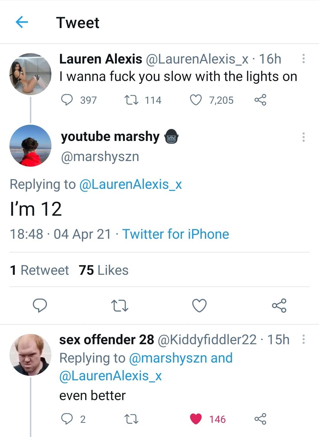319x437 pixels.
Task: Reply to Lauren Alexis's tweet
Action: [x=67, y=100]
